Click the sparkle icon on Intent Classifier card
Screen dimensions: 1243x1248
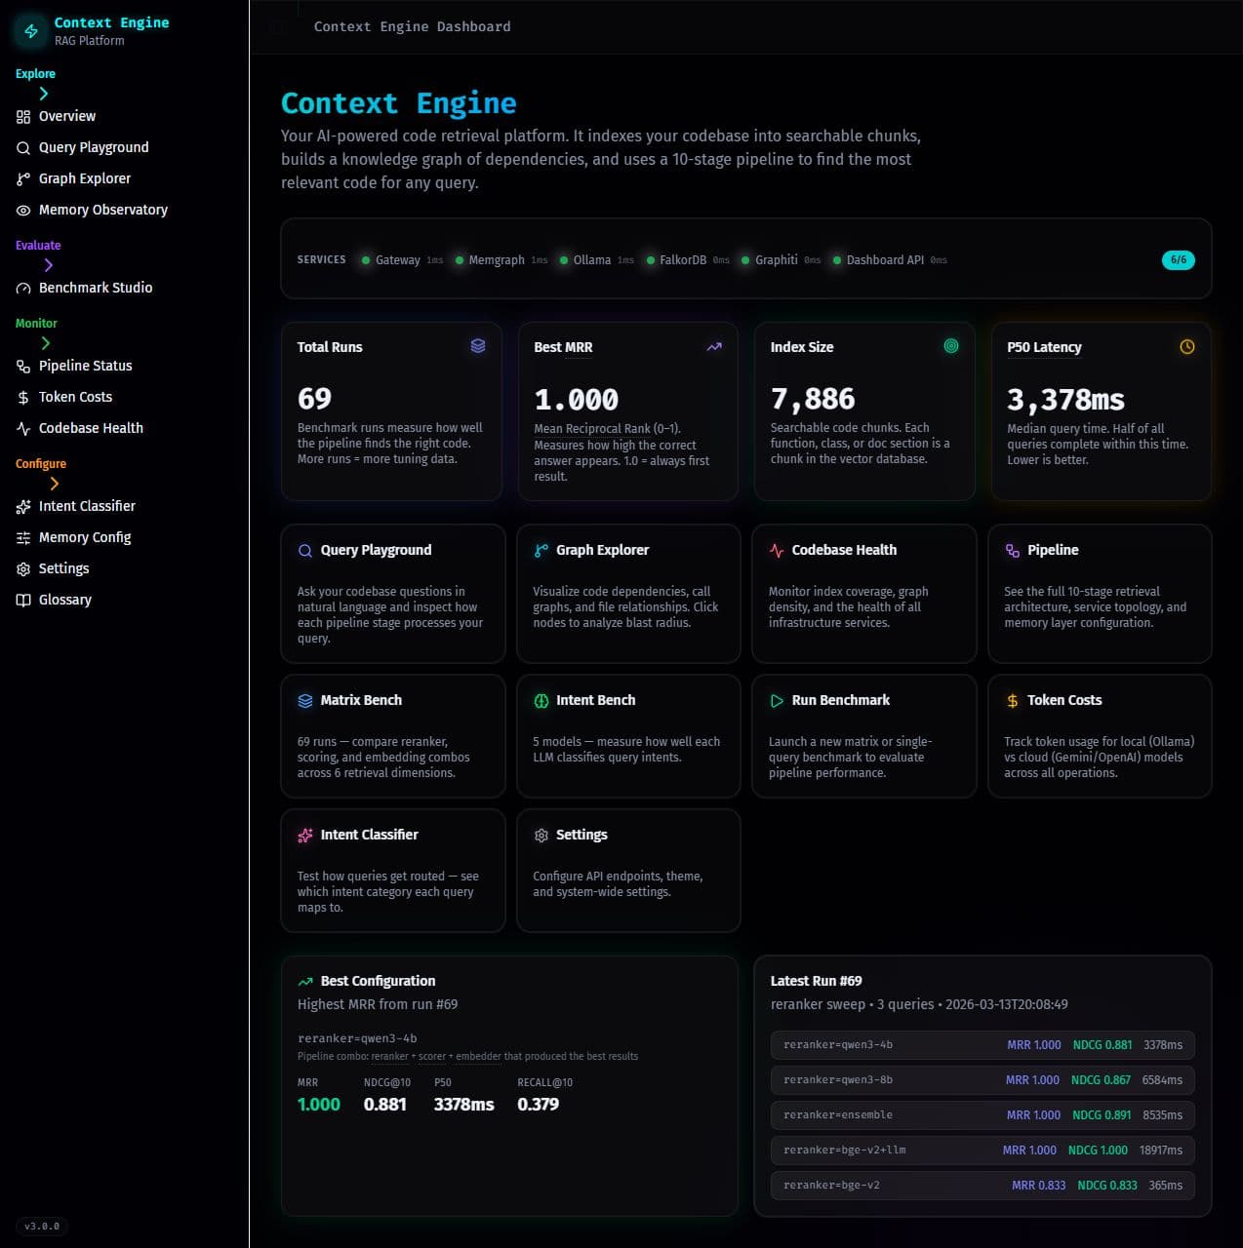click(x=305, y=836)
